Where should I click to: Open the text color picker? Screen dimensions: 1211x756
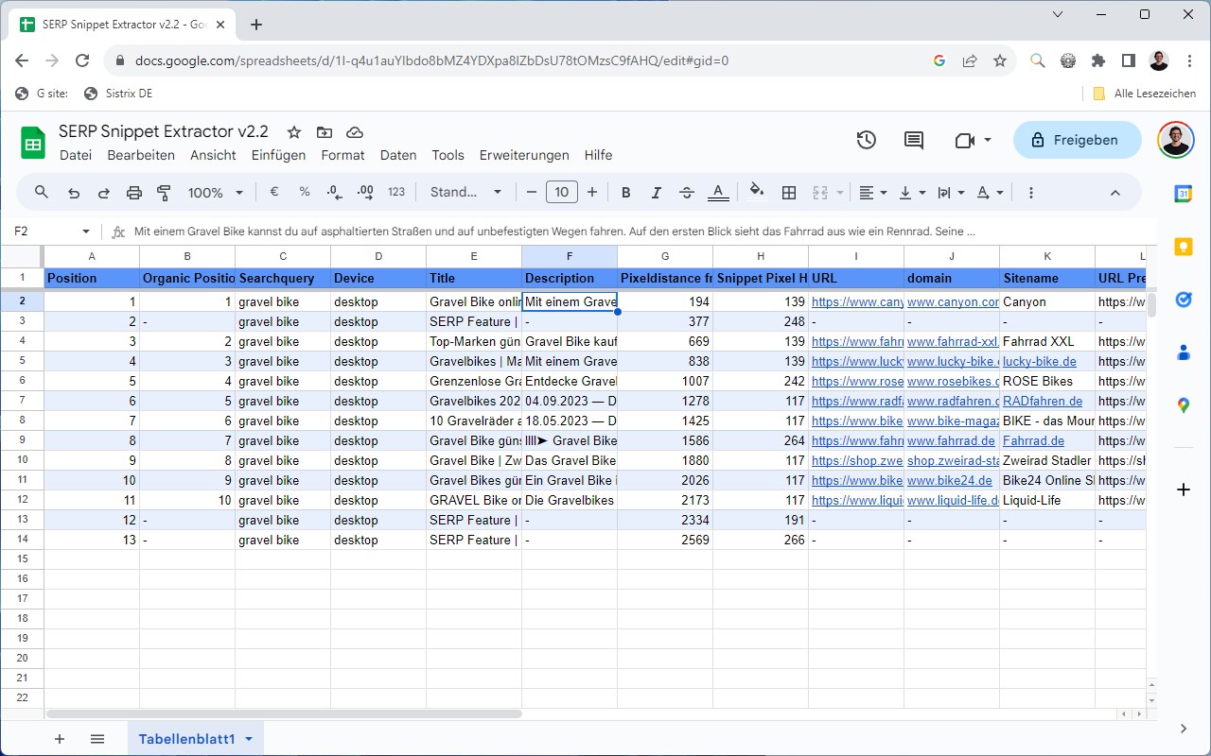(718, 192)
